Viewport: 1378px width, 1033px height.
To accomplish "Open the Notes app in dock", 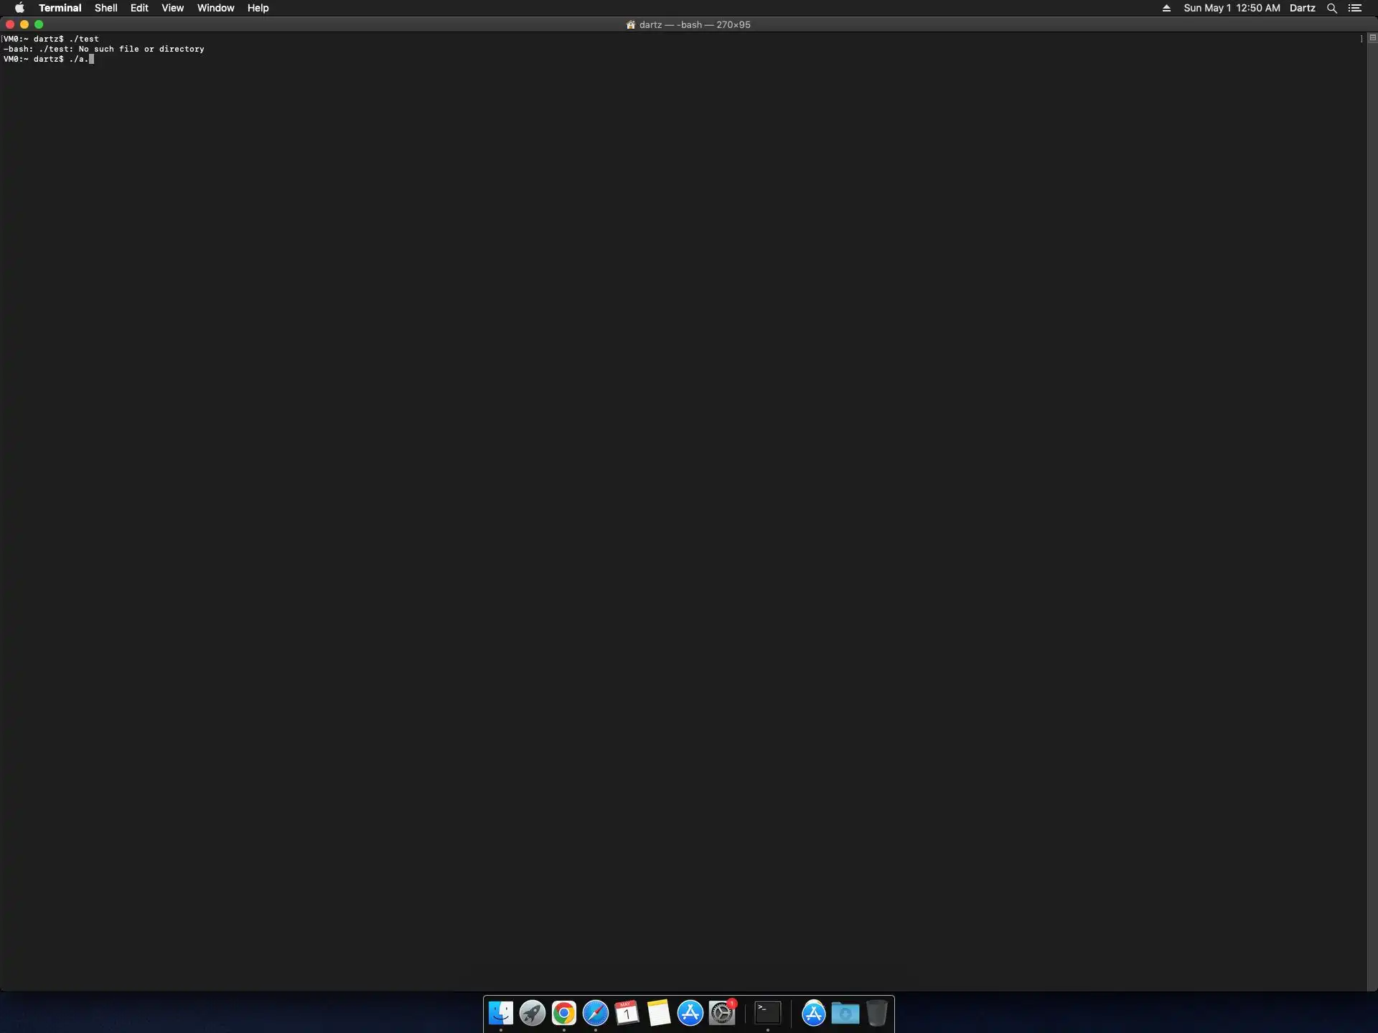I will coord(658,1013).
